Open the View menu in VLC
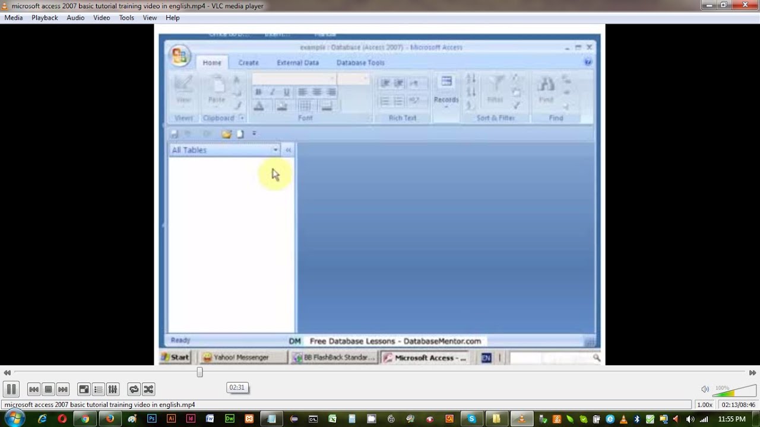Viewport: 760px width, 427px height. pyautogui.click(x=150, y=18)
